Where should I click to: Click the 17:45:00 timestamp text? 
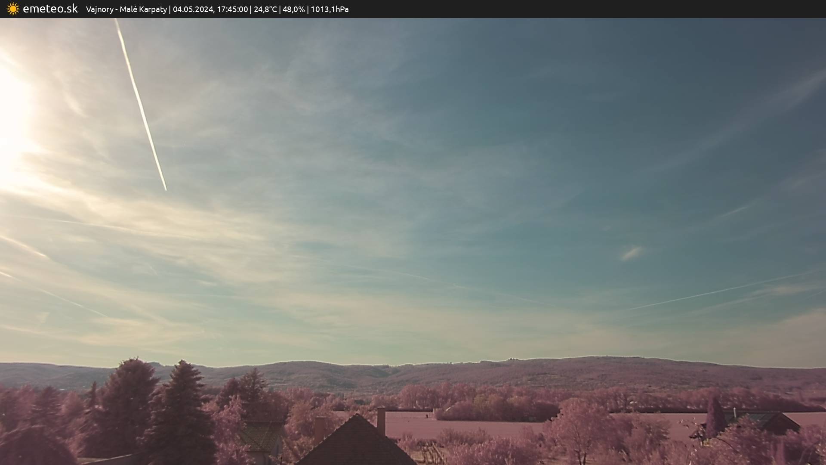(x=232, y=9)
